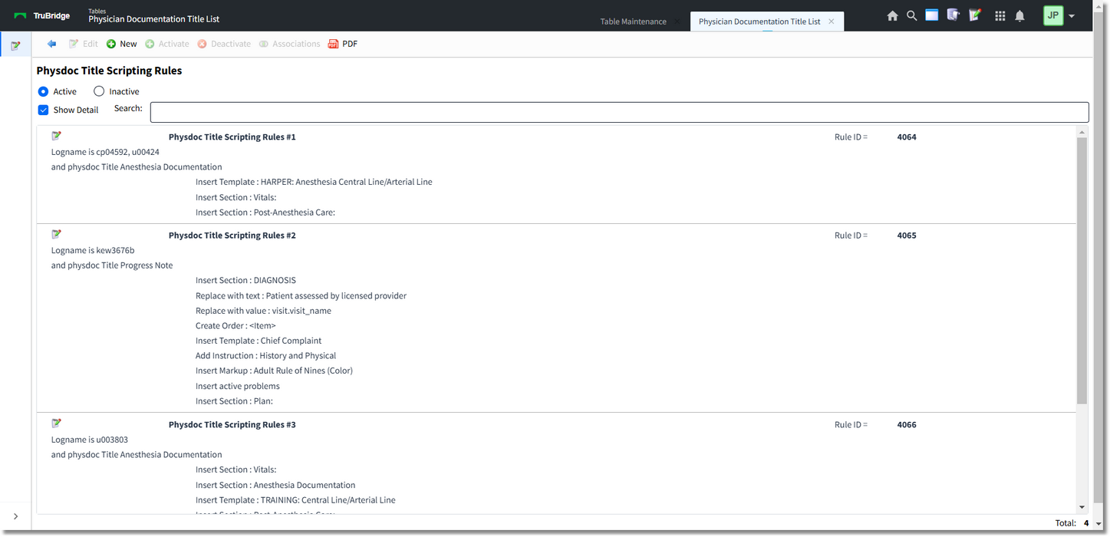Click the Activate toolbar button

coord(167,44)
